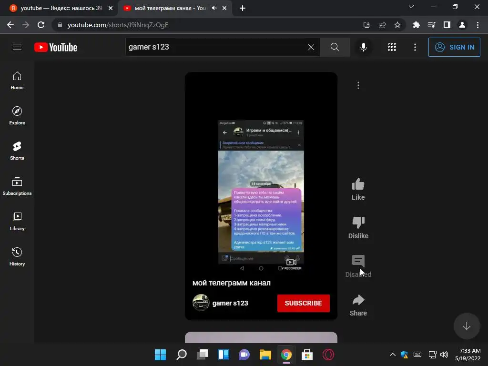Image resolution: width=488 pixels, height=366 pixels.
Task: Expand the tab search chevron
Action: coord(411,7)
